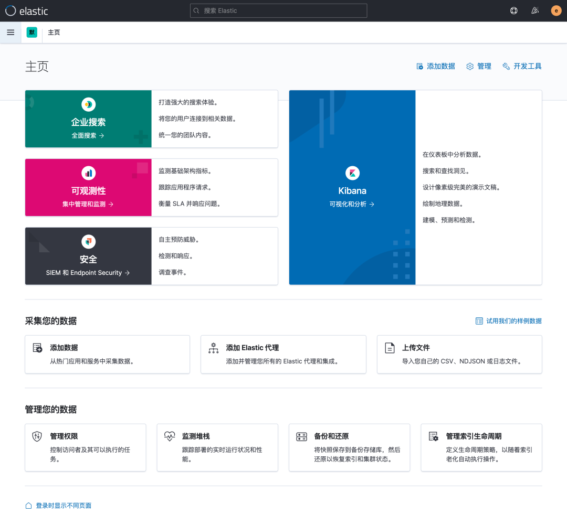Open the 管理权限 card
The image size is (567, 525).
coord(86,448)
